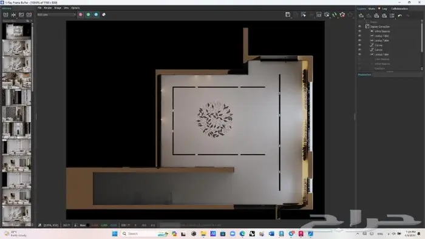Save the current render image with the disk icon
425x239 pixels.
point(288,15)
